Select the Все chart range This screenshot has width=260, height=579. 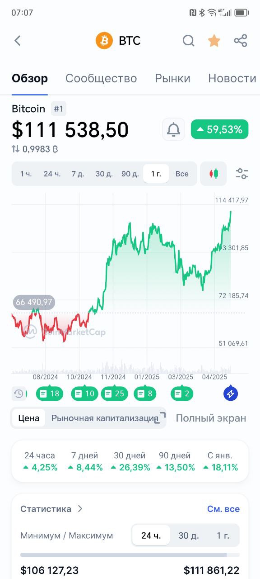[182, 174]
